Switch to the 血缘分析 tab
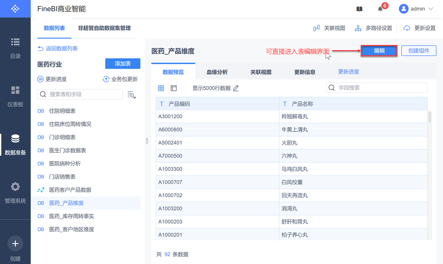The height and width of the screenshot is (264, 443). pos(217,72)
